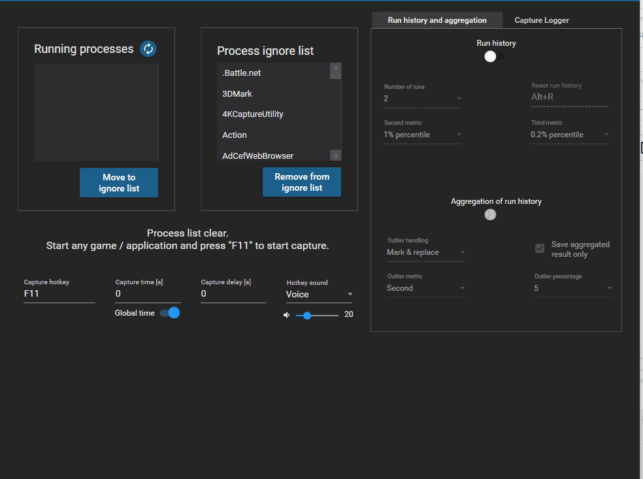This screenshot has width=643, height=479.
Task: Adjust the hotkey sound volume slider
Action: click(x=306, y=314)
